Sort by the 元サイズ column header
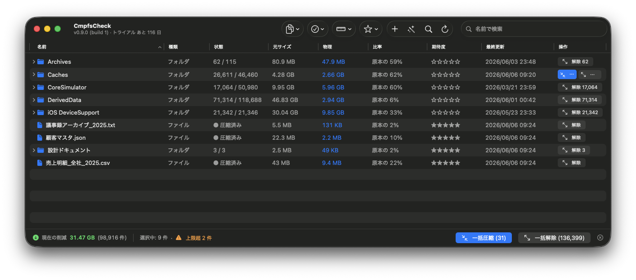The width and height of the screenshot is (636, 280). point(293,47)
